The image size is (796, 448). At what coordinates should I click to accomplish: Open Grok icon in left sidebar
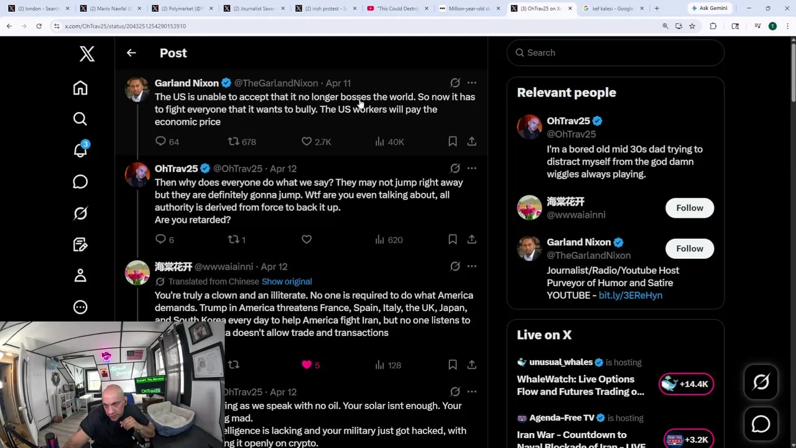click(80, 213)
